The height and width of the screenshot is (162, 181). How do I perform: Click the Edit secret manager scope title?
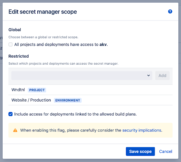(43, 12)
